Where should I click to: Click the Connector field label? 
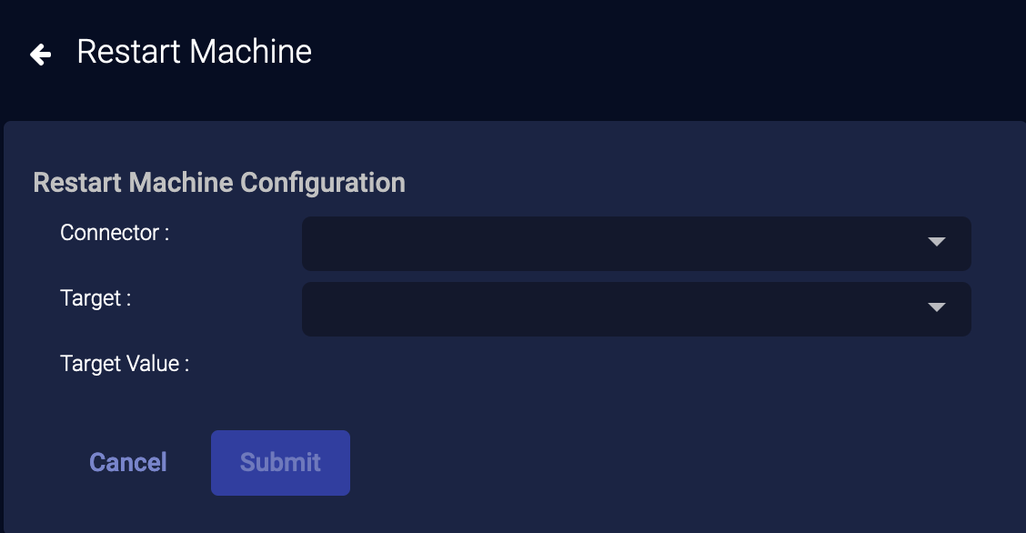coord(115,233)
